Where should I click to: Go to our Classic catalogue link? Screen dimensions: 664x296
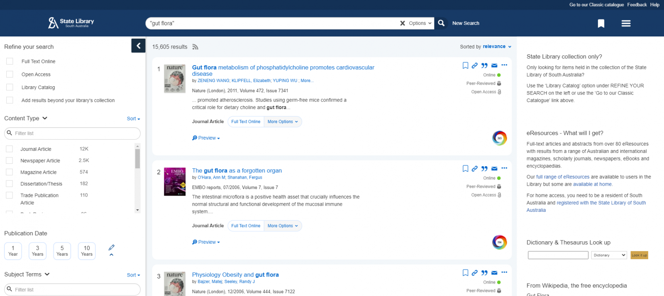click(x=596, y=5)
